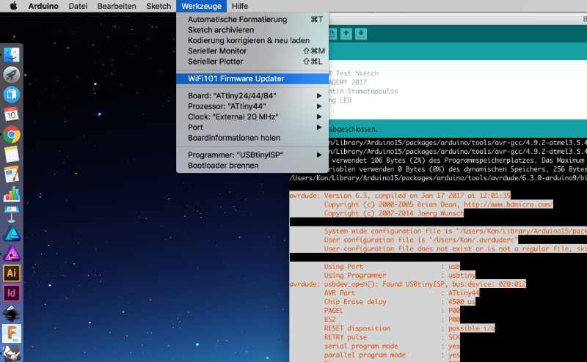This screenshot has height=362, width=587.
Task: Click the "AVR Part : ATtiny44" console line
Action: [401, 293]
